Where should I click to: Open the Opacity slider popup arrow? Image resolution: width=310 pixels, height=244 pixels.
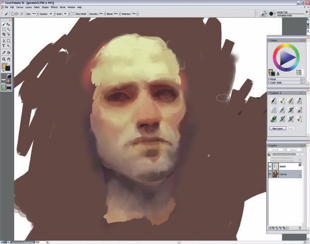click(x=54, y=14)
